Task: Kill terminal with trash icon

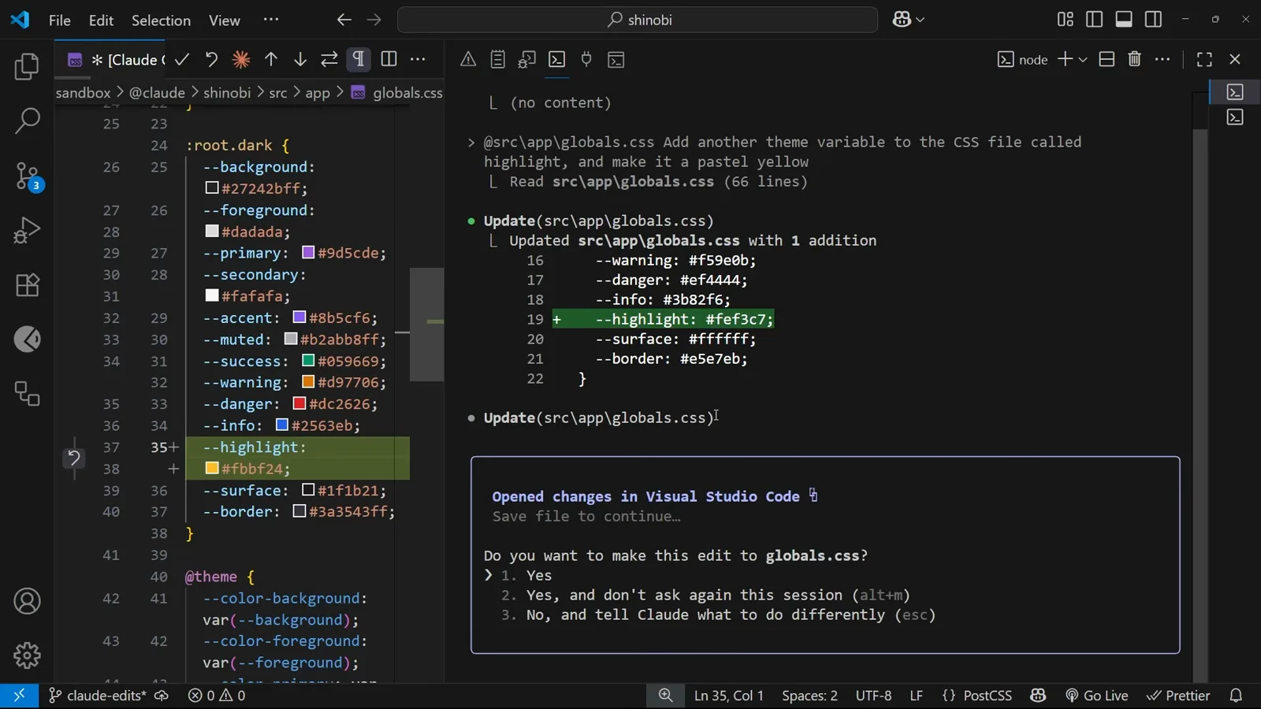Action: click(1135, 59)
